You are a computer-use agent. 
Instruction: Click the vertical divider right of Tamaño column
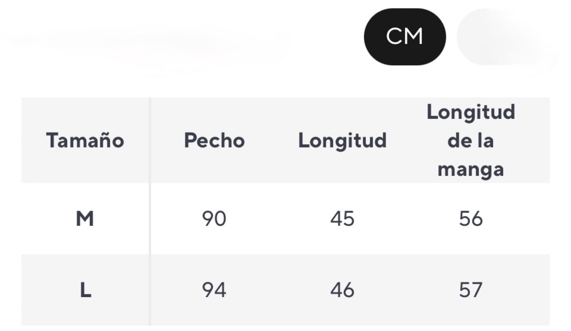click(x=150, y=212)
